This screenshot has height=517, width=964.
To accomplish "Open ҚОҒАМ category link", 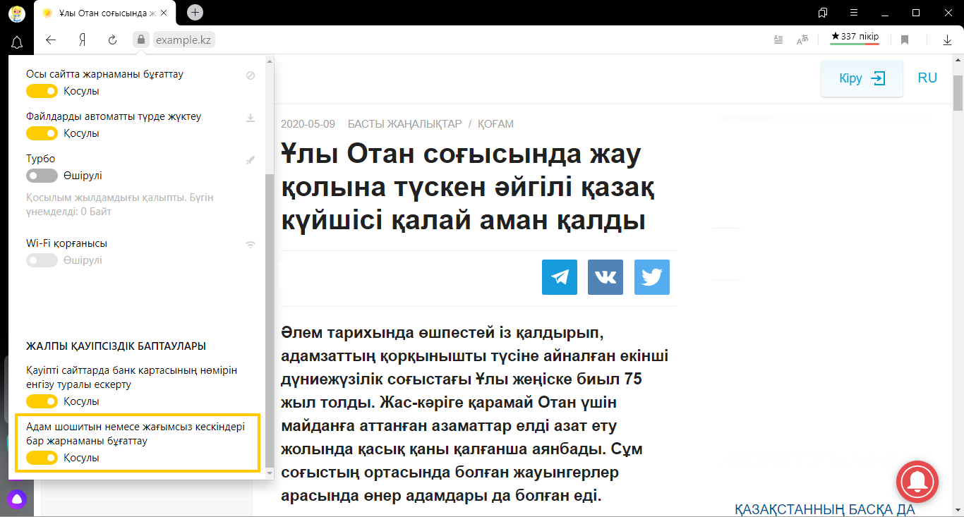I will click(x=495, y=124).
